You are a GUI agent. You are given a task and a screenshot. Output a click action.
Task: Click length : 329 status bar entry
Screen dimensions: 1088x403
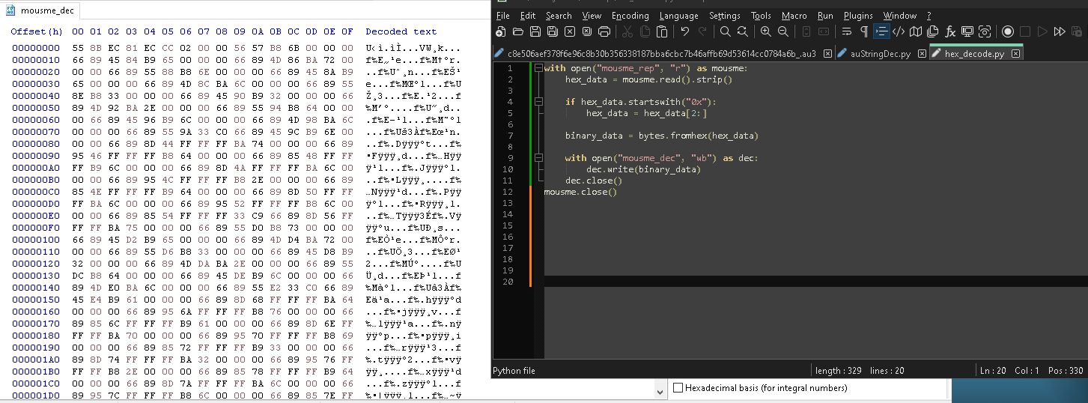coord(839,371)
